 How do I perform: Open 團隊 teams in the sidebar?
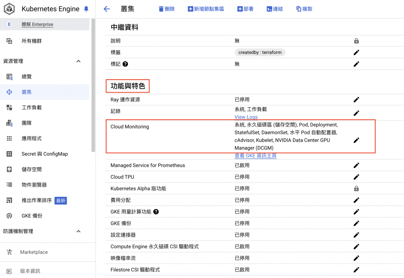pos(45,123)
